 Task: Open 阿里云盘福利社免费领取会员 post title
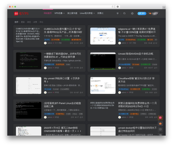coord(137,105)
